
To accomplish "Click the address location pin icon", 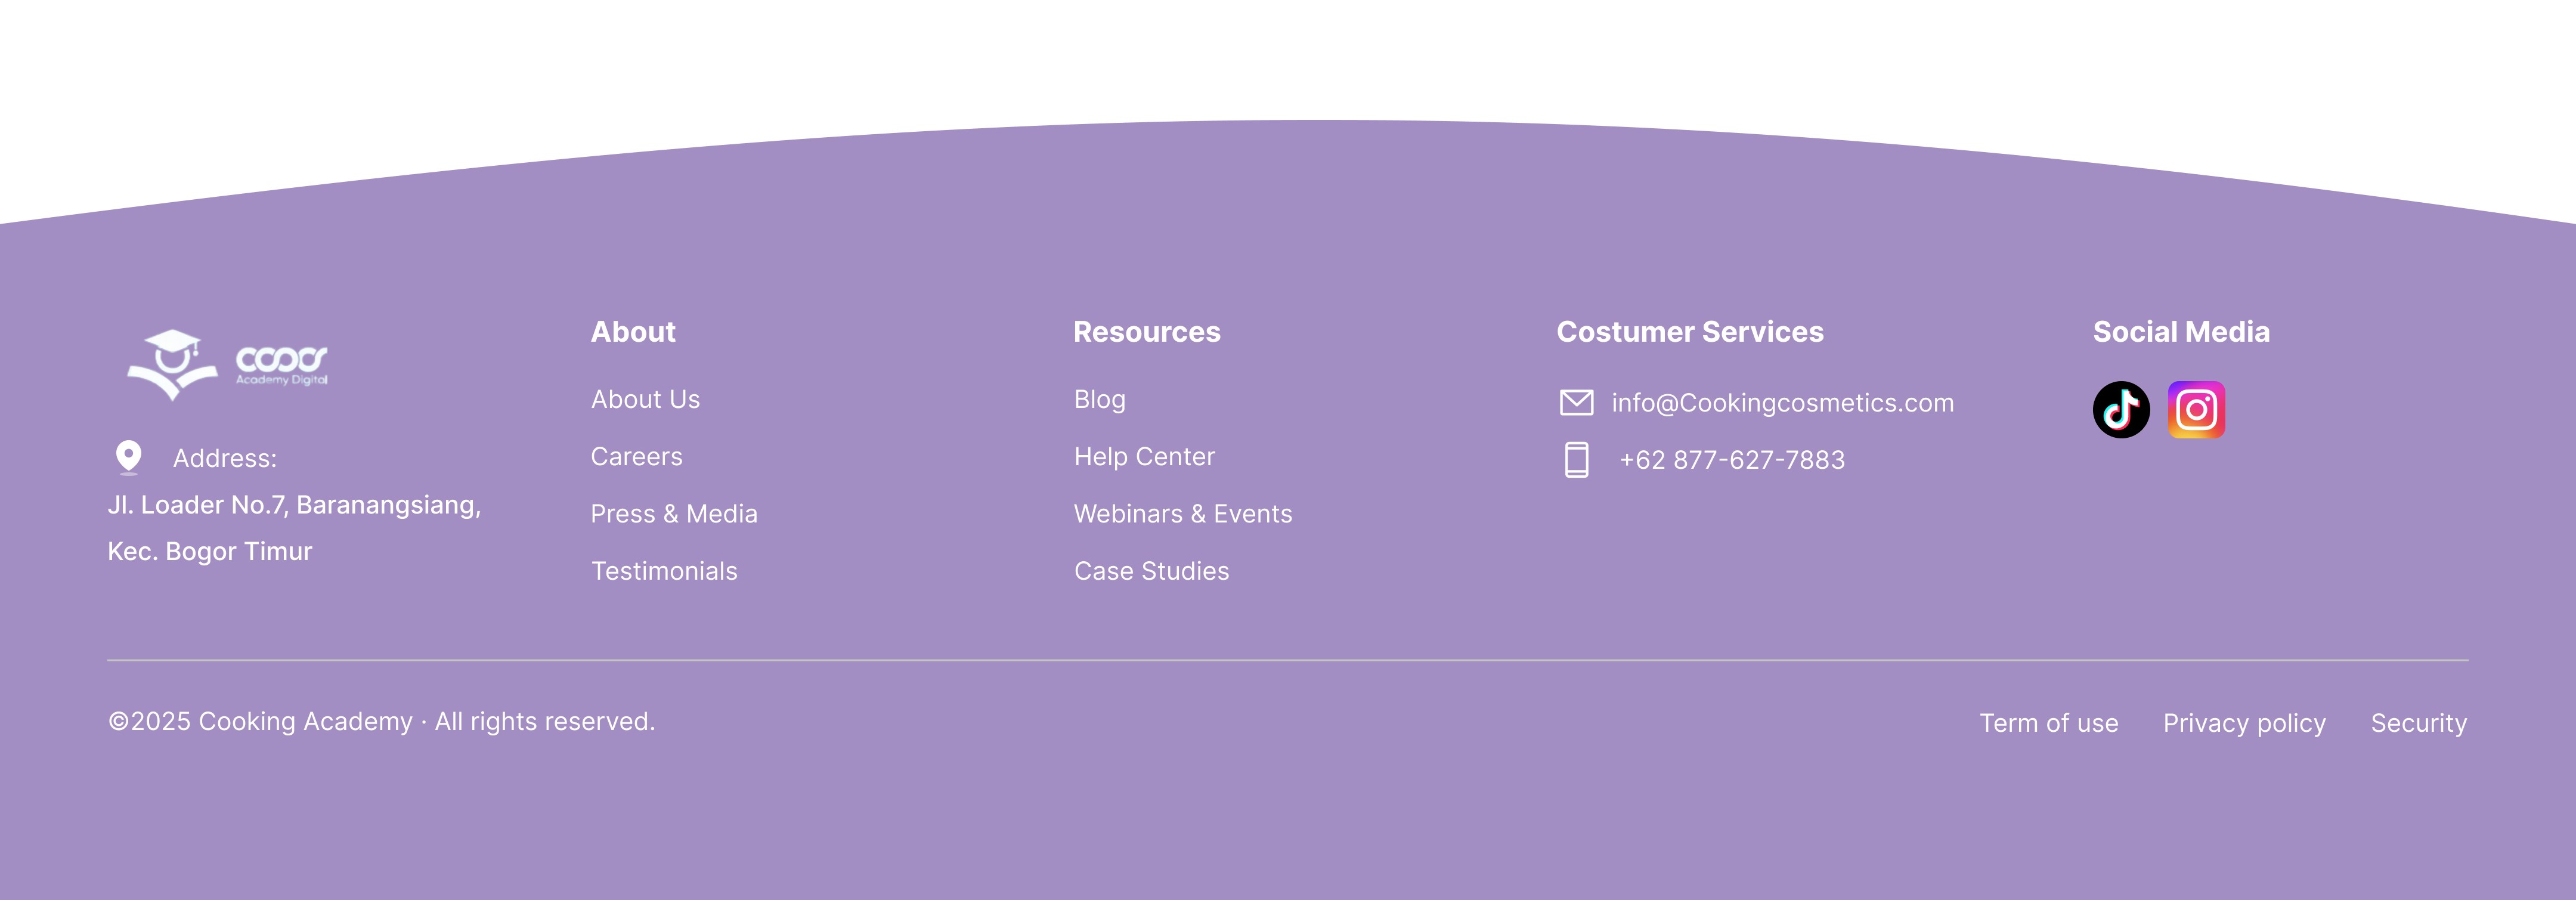I will tap(129, 457).
